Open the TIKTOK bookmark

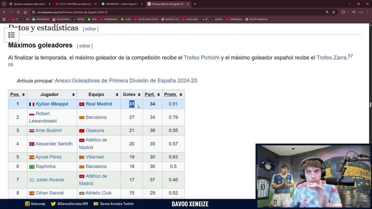tap(78, 19)
